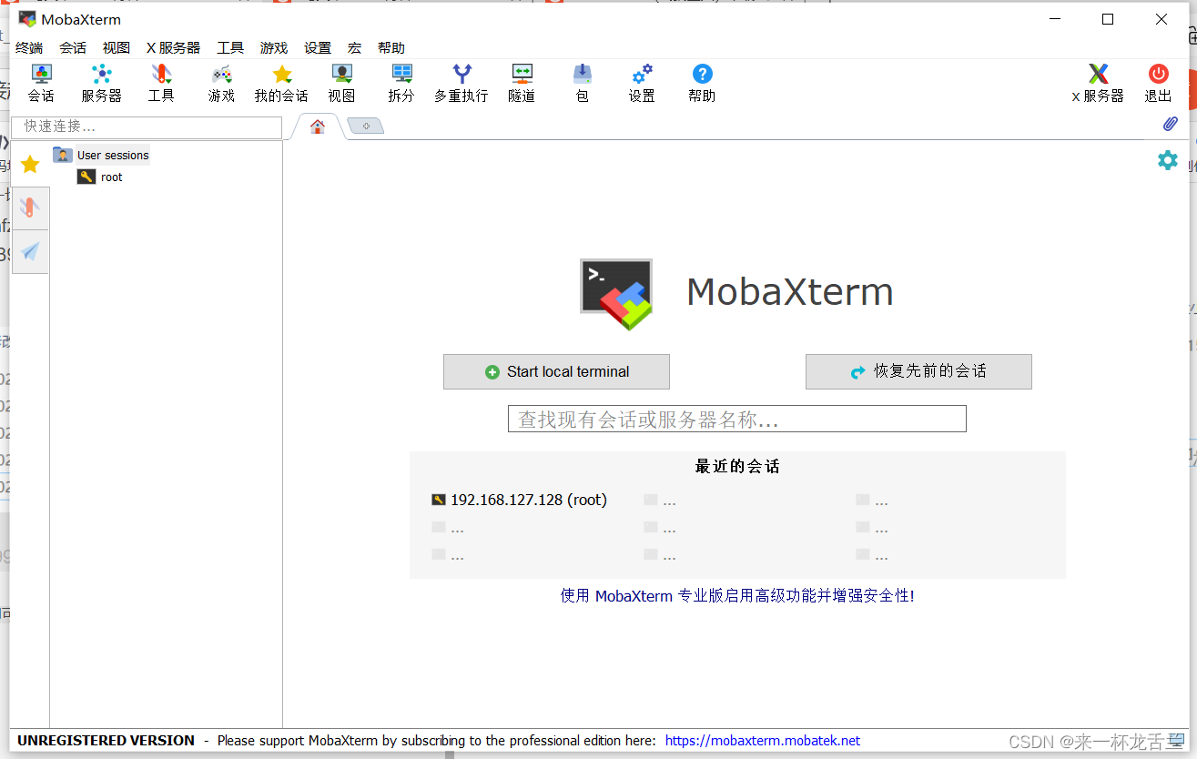Click the MobaXterm title bar logo icon

(x=27, y=19)
